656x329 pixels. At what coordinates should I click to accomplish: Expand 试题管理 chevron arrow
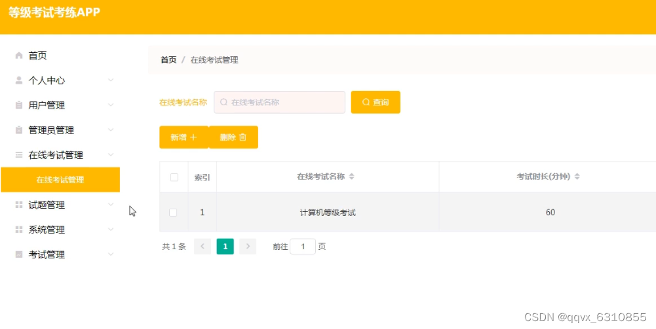(x=111, y=205)
